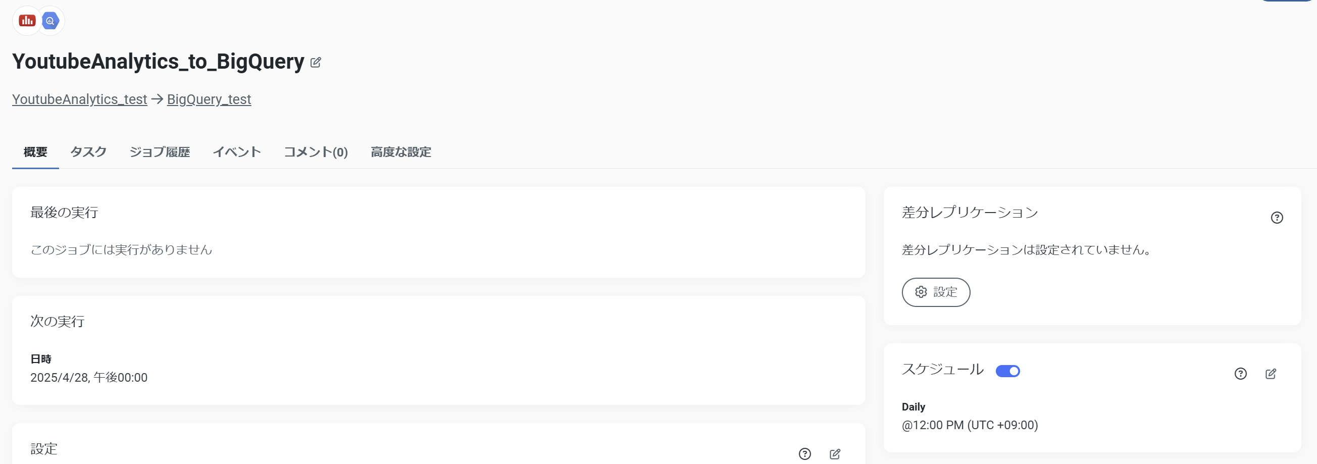Switch to the タスク tab

click(88, 152)
